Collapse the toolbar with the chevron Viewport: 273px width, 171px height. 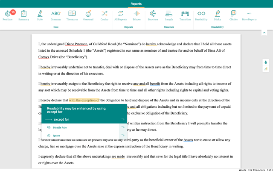264,33
